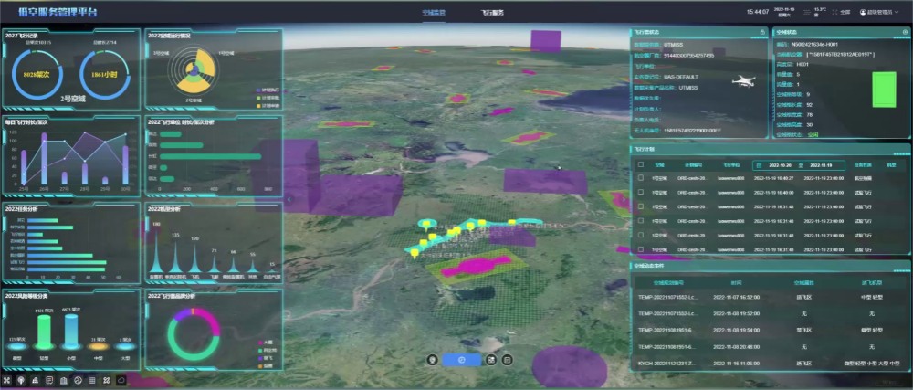Viewport: 913px width, 390px height.
Task: Click the green airspace block in 空域状态
Action: tap(884, 90)
